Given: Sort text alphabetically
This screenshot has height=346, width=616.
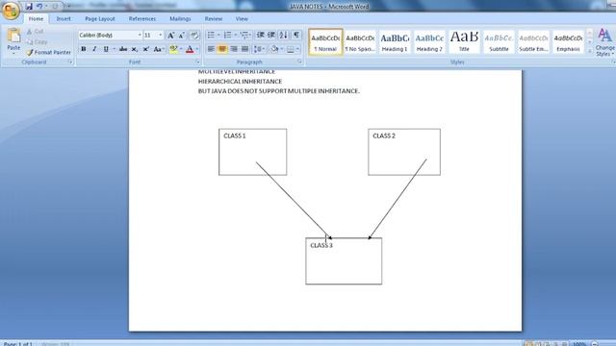Looking at the screenshot, I should [x=283, y=36].
